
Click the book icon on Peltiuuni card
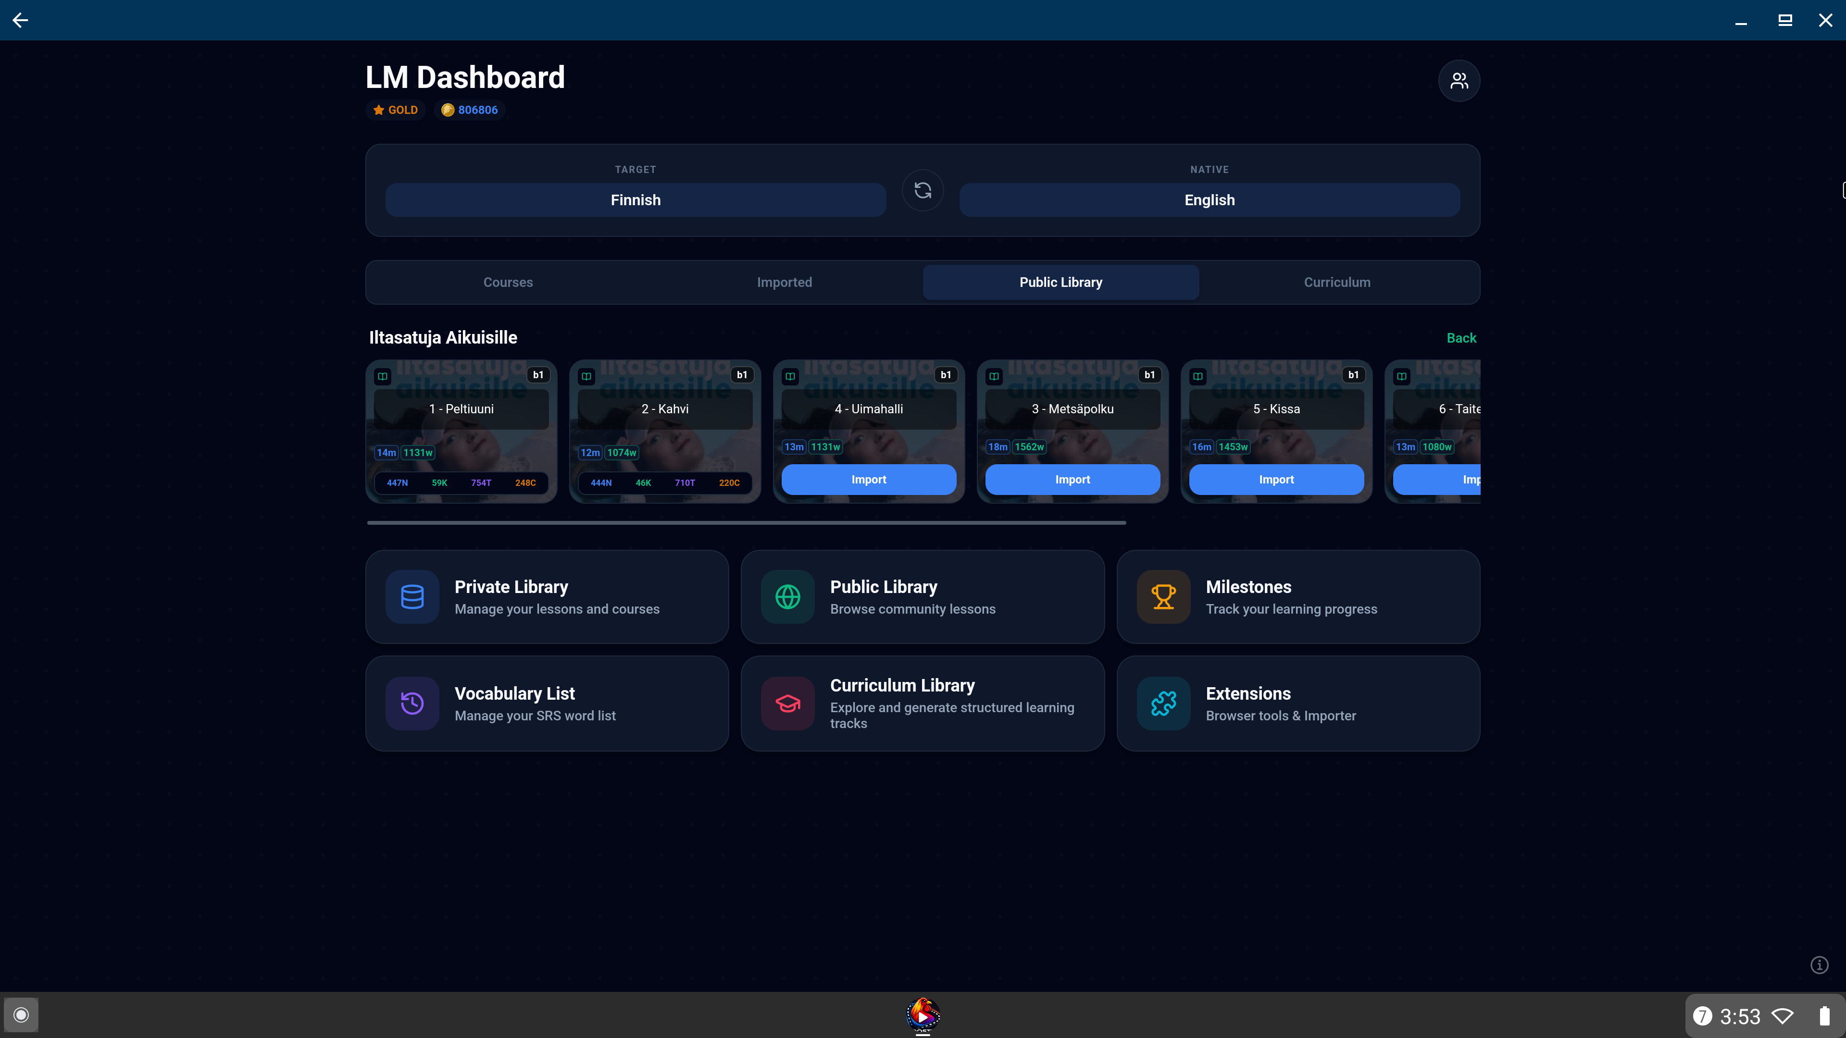point(383,376)
